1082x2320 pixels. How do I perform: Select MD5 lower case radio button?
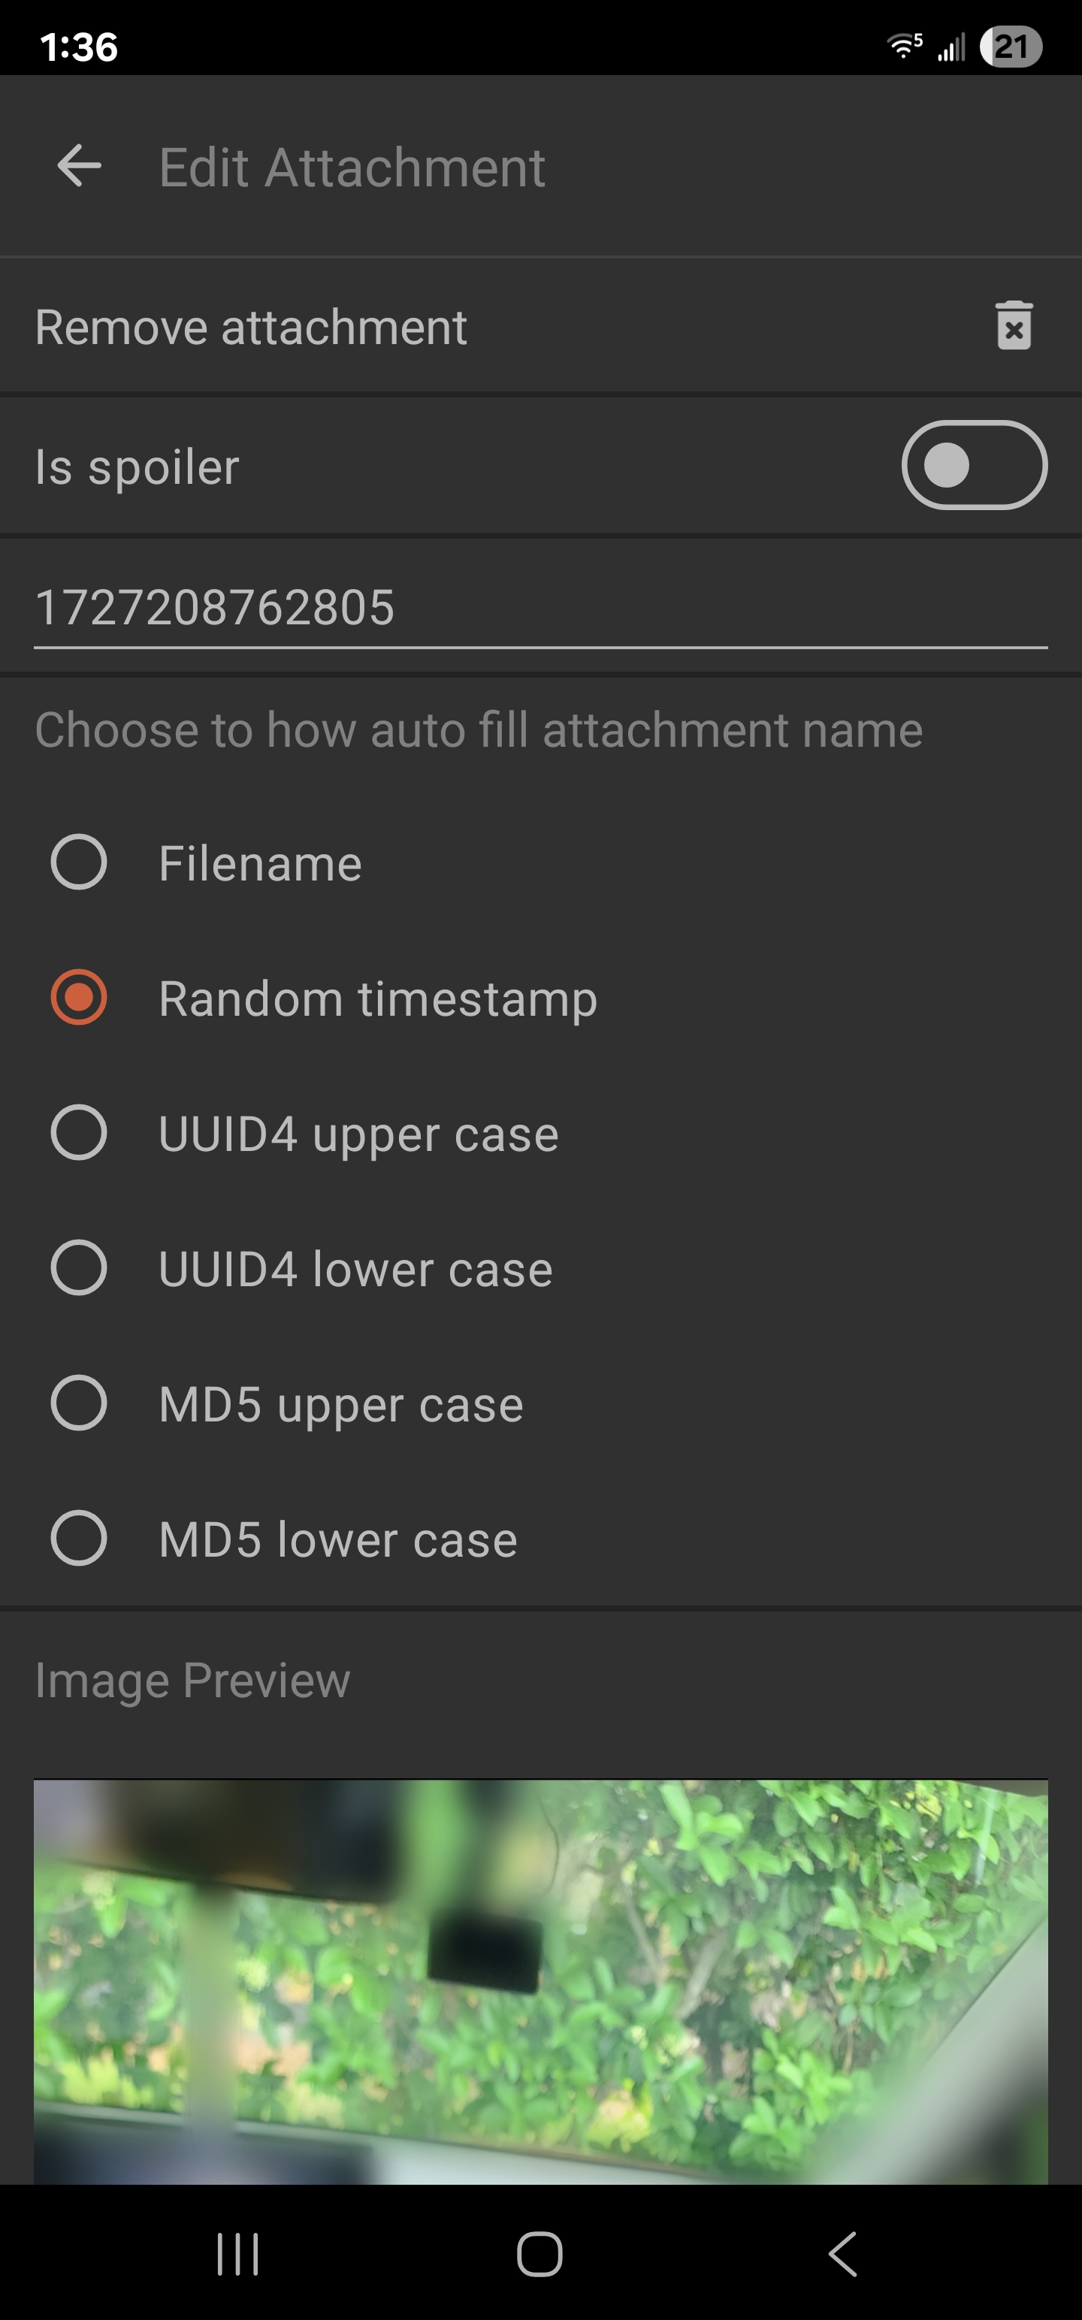(x=80, y=1538)
